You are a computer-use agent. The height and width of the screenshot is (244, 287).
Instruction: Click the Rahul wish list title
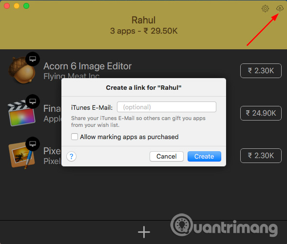coord(143,20)
